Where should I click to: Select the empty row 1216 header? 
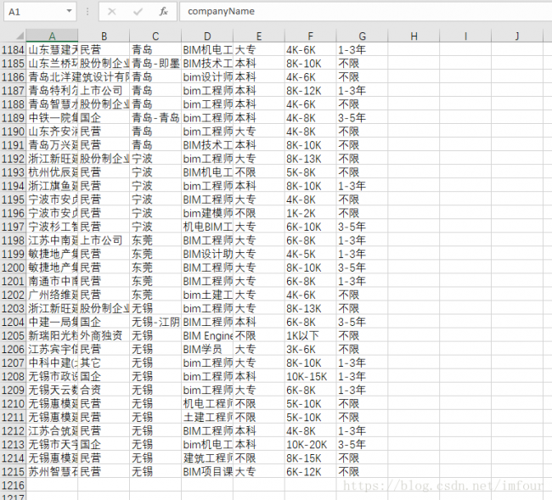(13, 485)
